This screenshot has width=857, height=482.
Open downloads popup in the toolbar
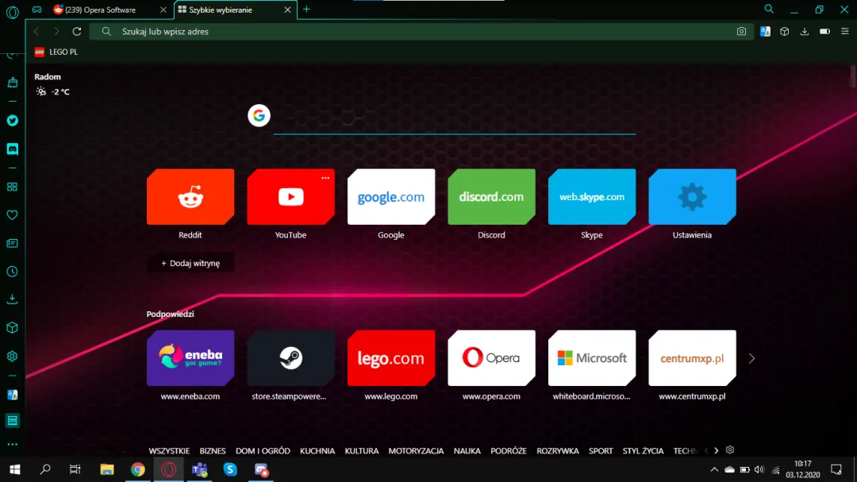(x=805, y=32)
